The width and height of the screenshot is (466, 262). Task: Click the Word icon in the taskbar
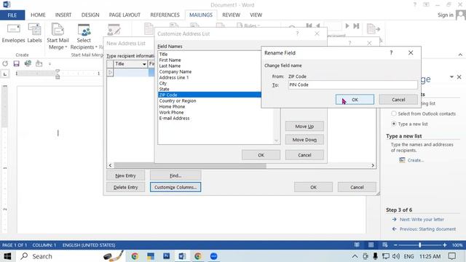182,256
